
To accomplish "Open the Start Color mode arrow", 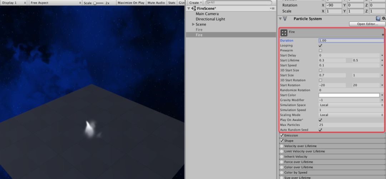I will point(382,95).
